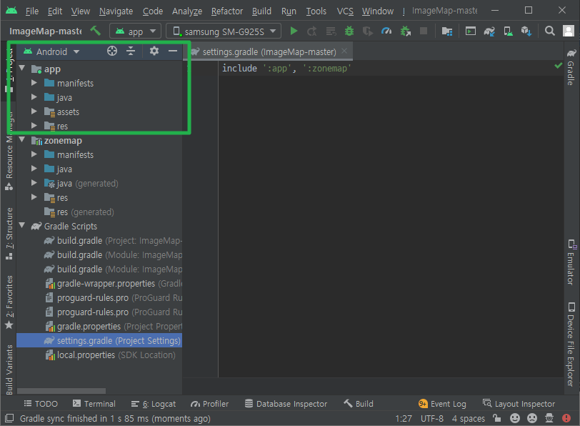Open the Logcat tool window
This screenshot has width=580, height=426.
(x=154, y=404)
